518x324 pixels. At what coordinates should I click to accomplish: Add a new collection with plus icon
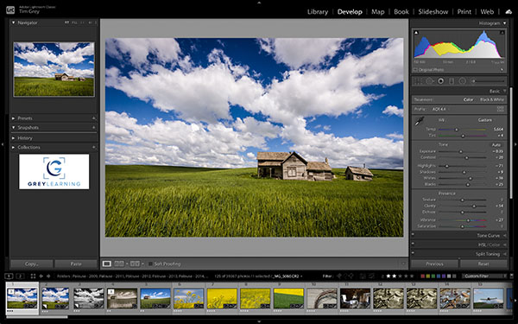click(94, 147)
